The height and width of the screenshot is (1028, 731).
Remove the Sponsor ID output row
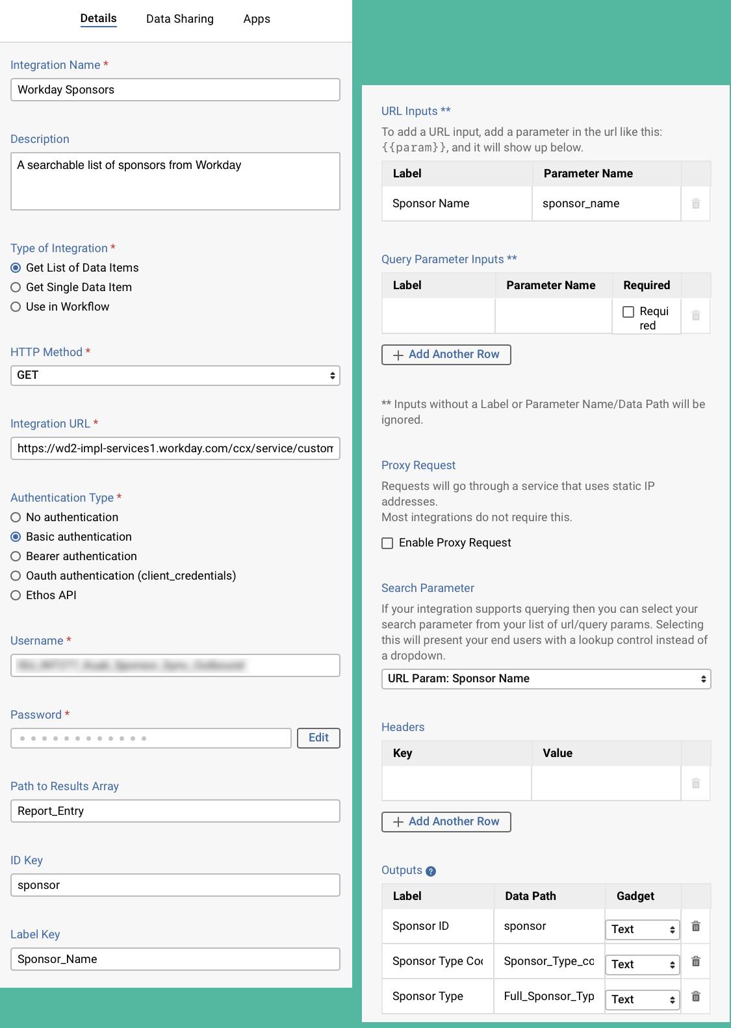695,925
